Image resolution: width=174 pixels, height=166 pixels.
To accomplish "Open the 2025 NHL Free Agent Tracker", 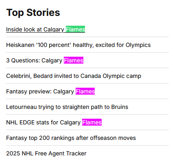I will click(x=46, y=153).
